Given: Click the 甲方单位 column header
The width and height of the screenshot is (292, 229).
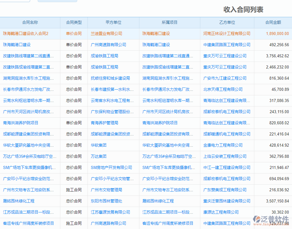Looking at the screenshot, I should coord(113,23).
